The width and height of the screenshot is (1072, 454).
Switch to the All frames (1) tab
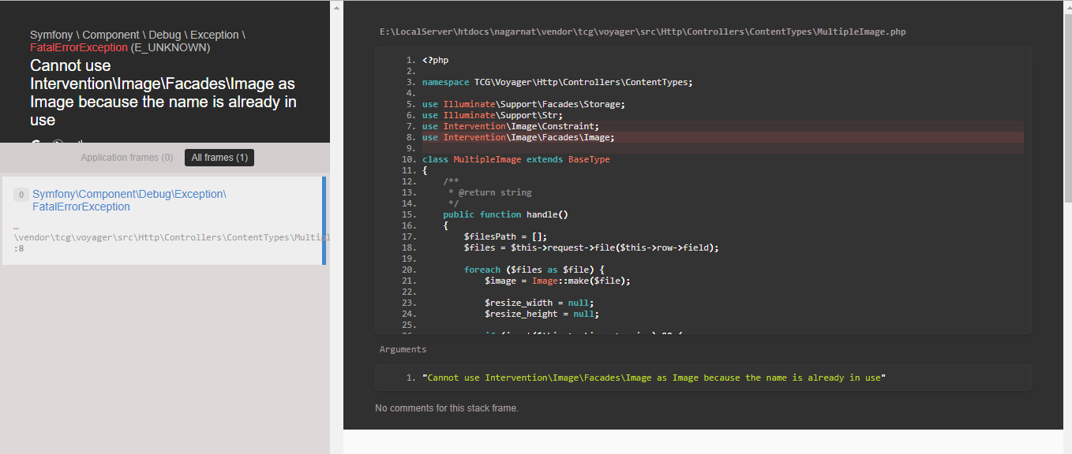click(x=219, y=157)
